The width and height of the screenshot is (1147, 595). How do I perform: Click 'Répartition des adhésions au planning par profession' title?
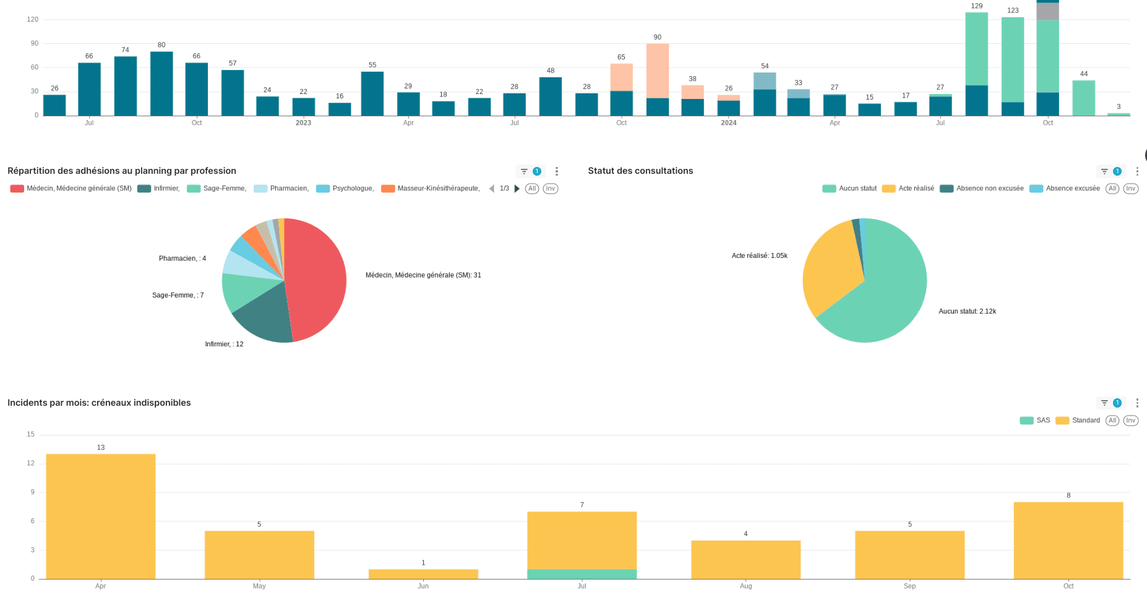coord(122,171)
